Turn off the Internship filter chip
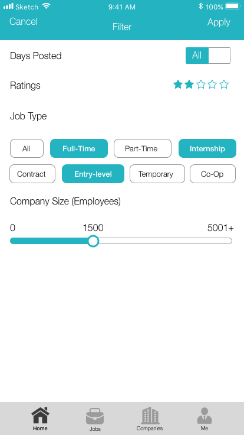 pos(207,148)
